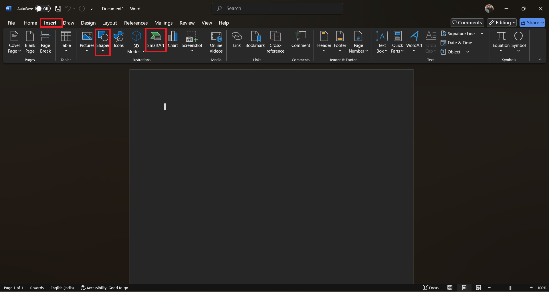Insert Online Videos
The width and height of the screenshot is (549, 292).
[x=216, y=42]
